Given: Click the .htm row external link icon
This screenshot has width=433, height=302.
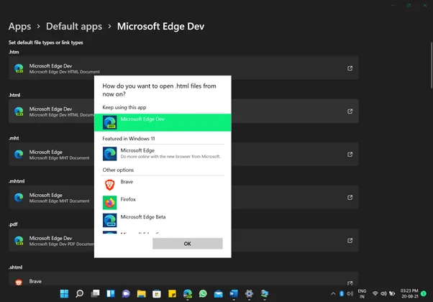Looking at the screenshot, I should pos(350,68).
